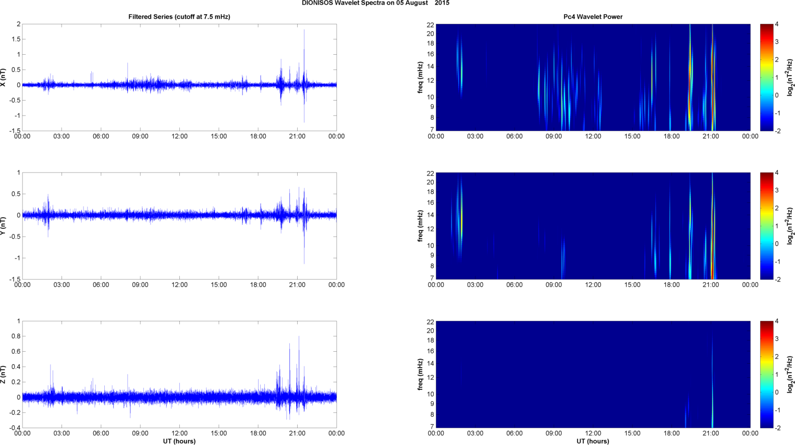Click the 12:00 tick under X series plot
Image resolution: width=795 pixels, height=445 pixels.
coord(179,137)
